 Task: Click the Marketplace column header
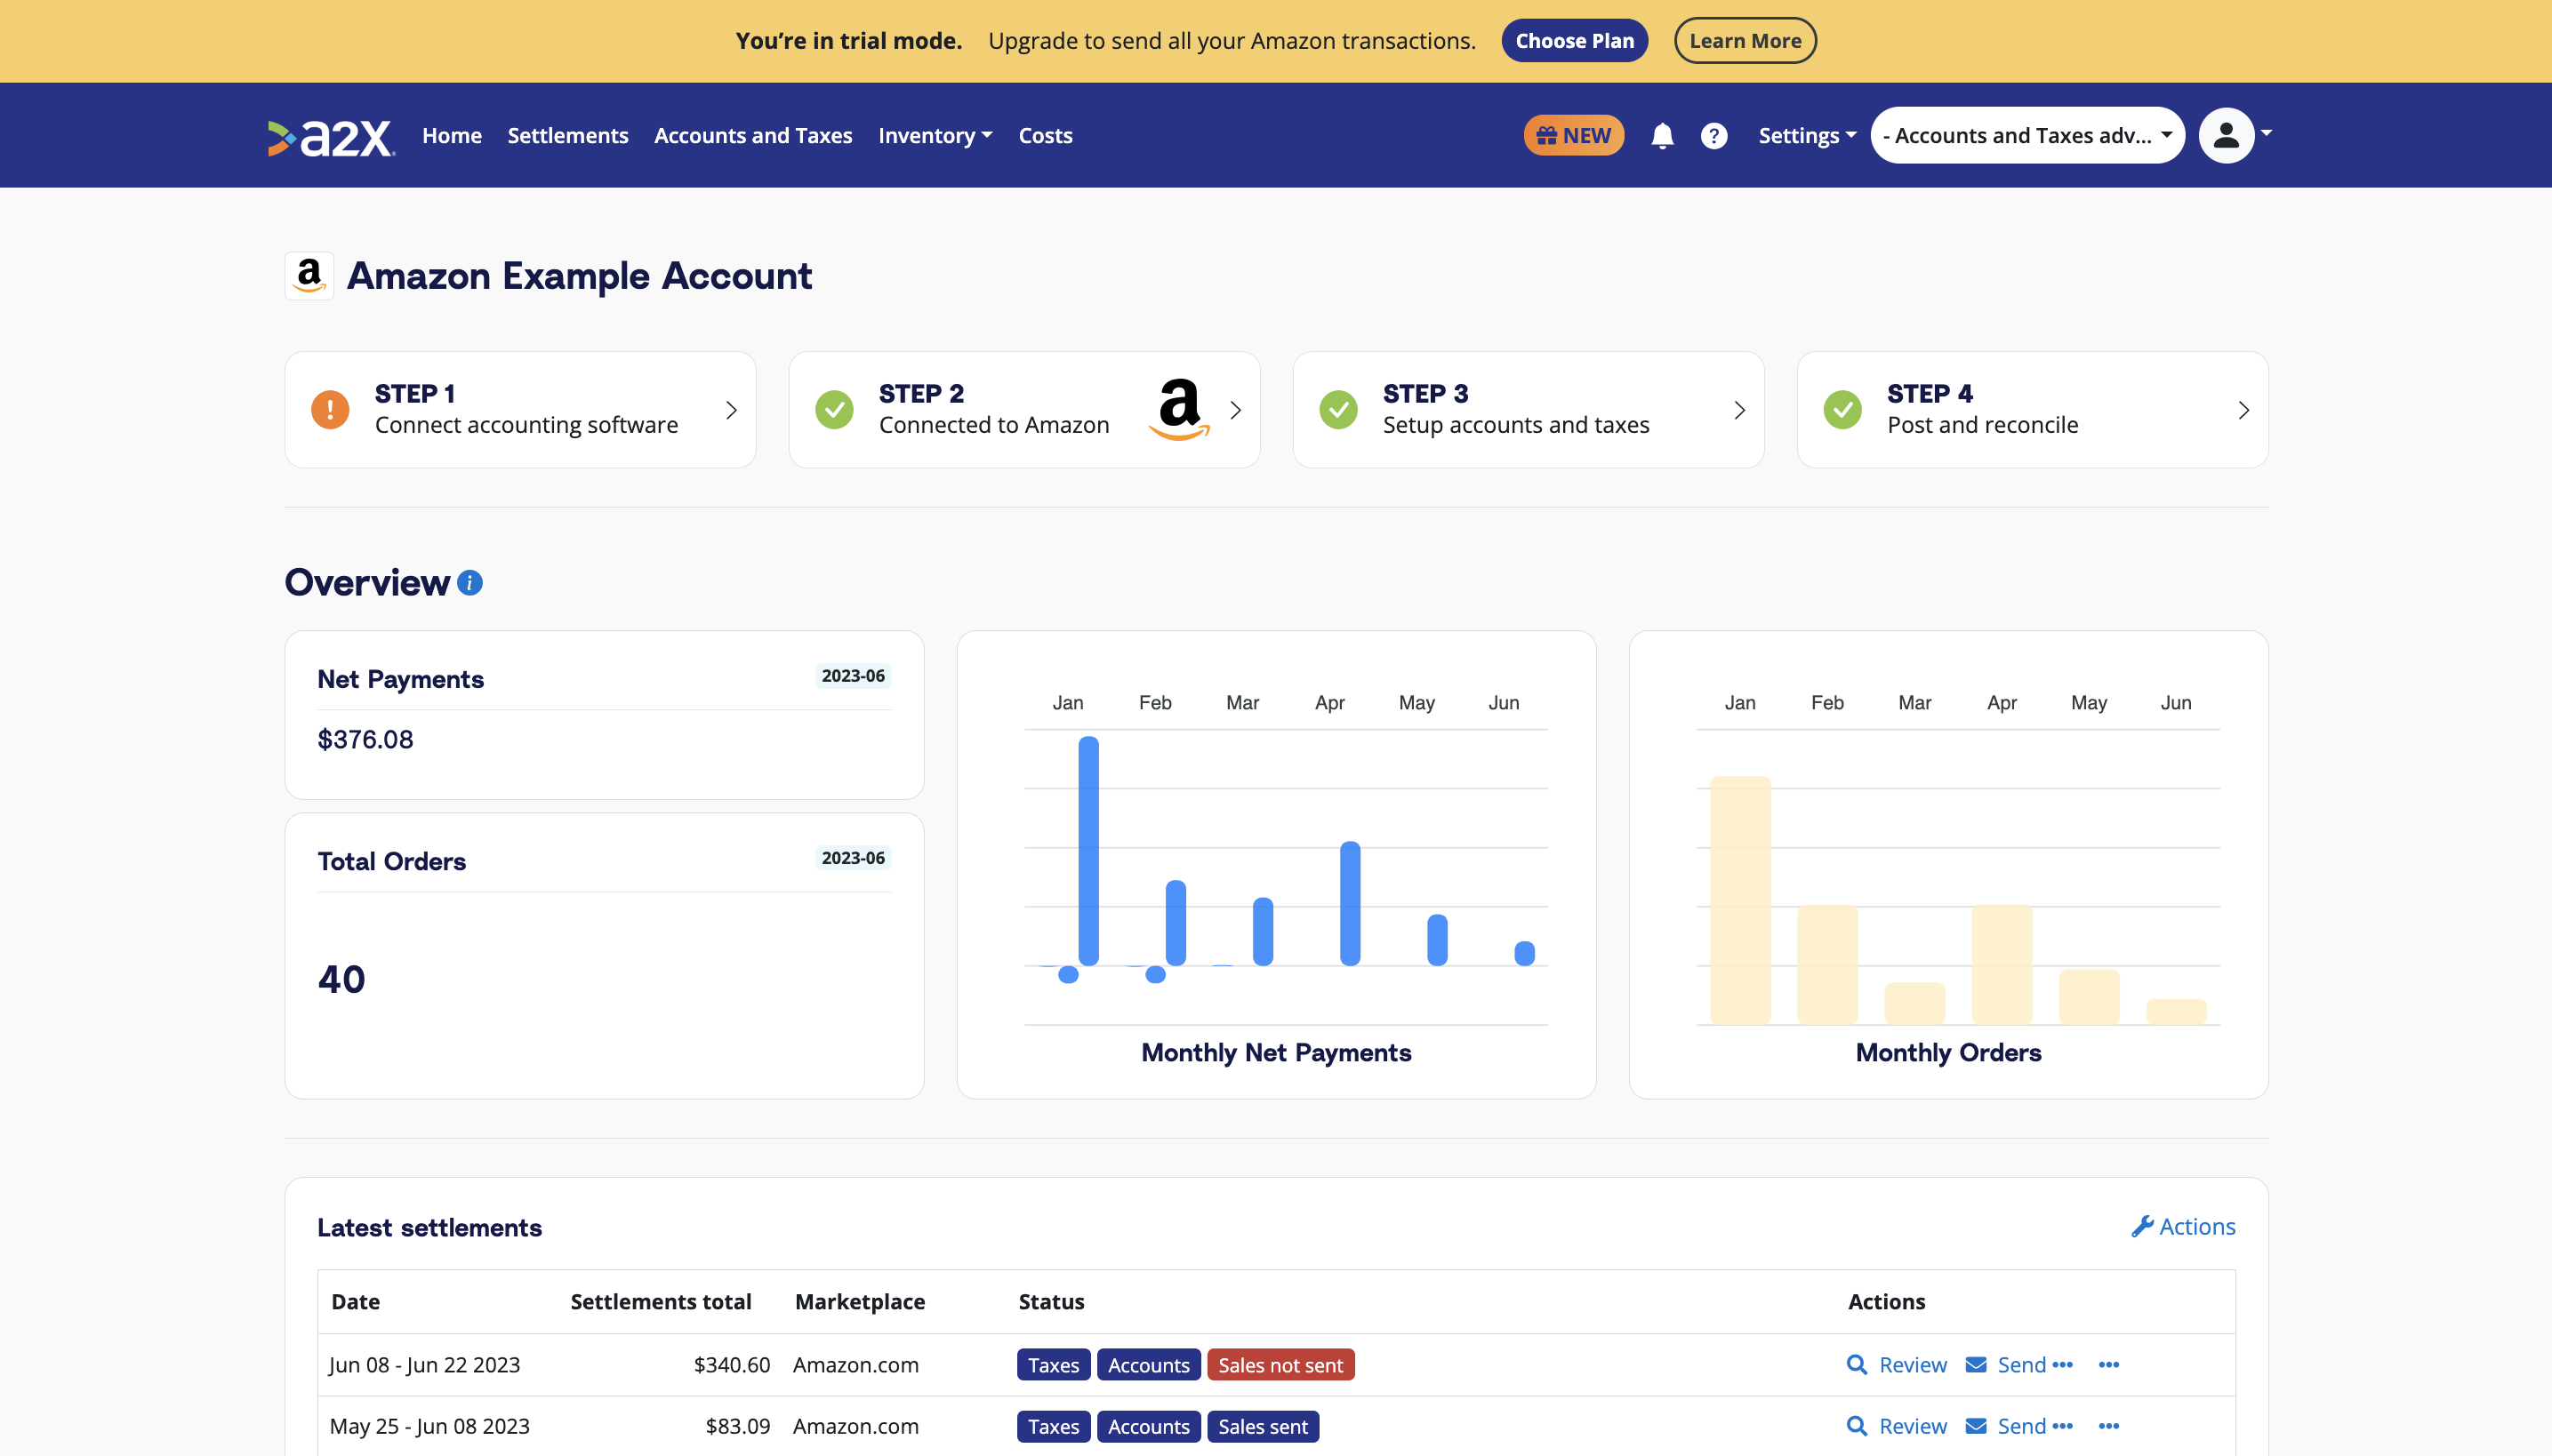coord(859,1302)
